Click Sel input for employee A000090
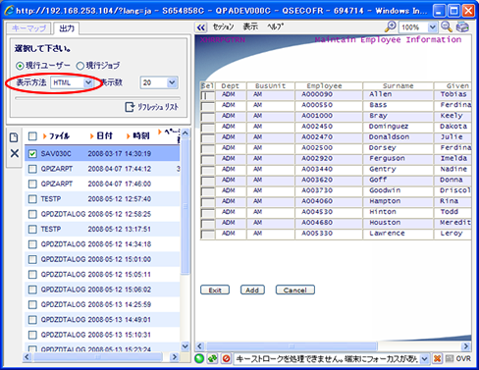 coord(208,95)
